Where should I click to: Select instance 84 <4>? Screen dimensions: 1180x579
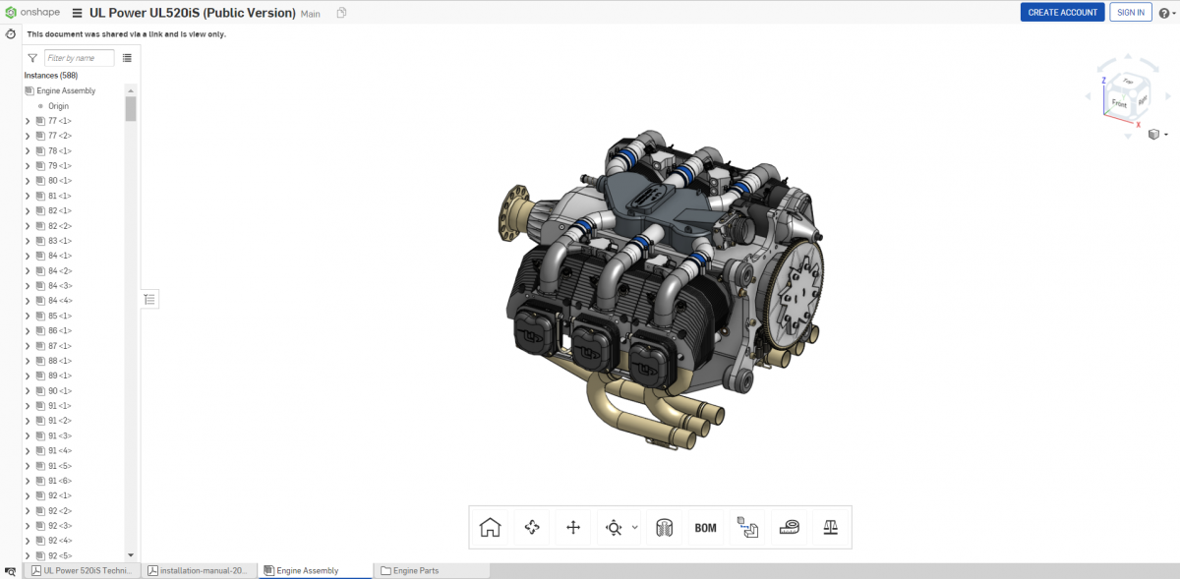(x=60, y=301)
